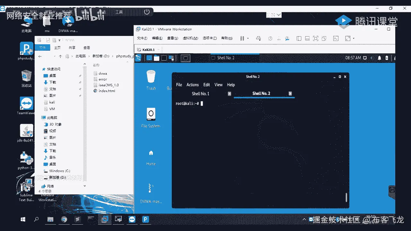Click the Kali clock showing 08:57 AM
411x231 pixels.
353,58
